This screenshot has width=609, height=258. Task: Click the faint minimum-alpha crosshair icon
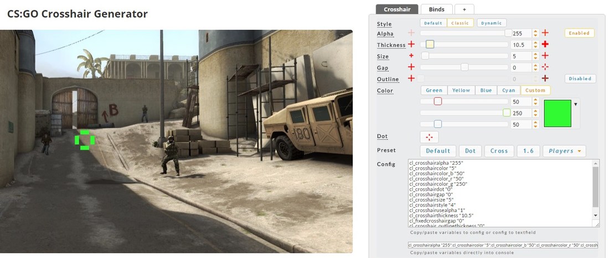click(411, 33)
